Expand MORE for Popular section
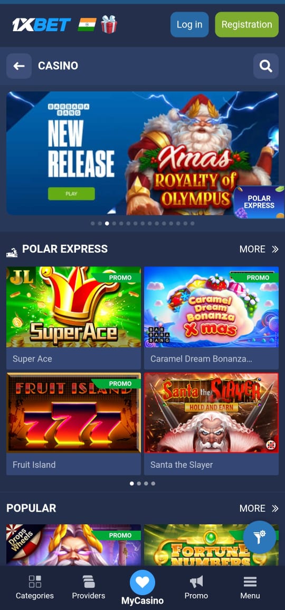The width and height of the screenshot is (285, 610). pos(259,509)
